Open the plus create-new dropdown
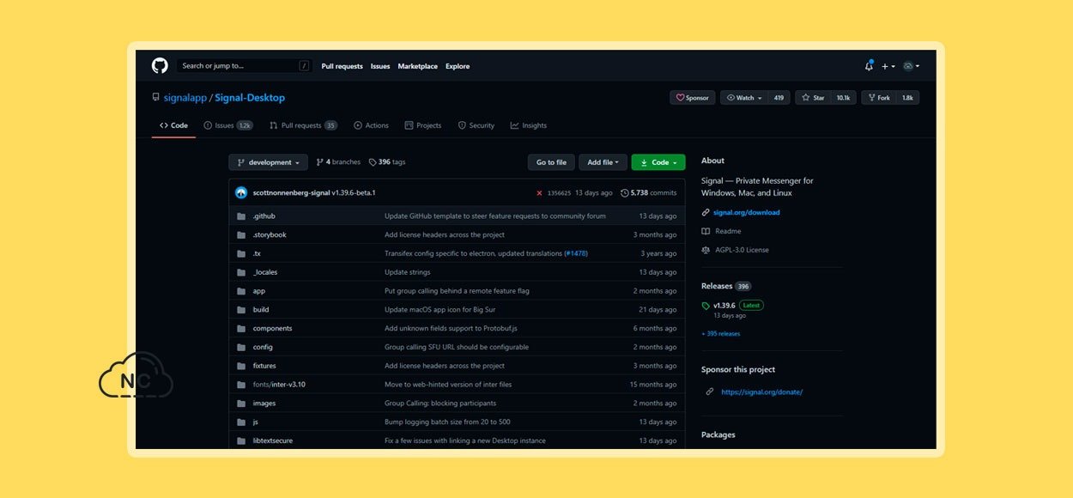 [888, 66]
